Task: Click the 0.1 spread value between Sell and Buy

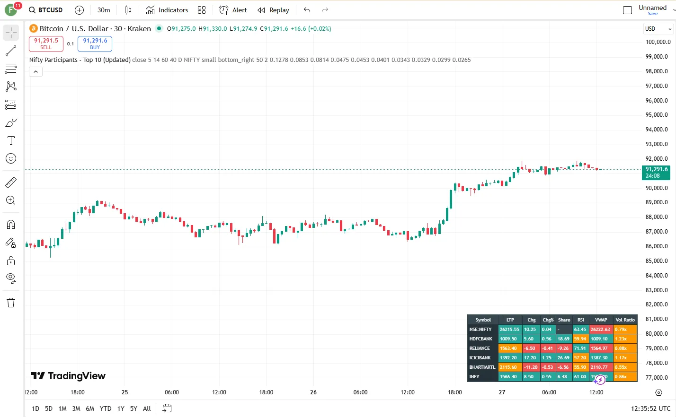Action: click(71, 43)
